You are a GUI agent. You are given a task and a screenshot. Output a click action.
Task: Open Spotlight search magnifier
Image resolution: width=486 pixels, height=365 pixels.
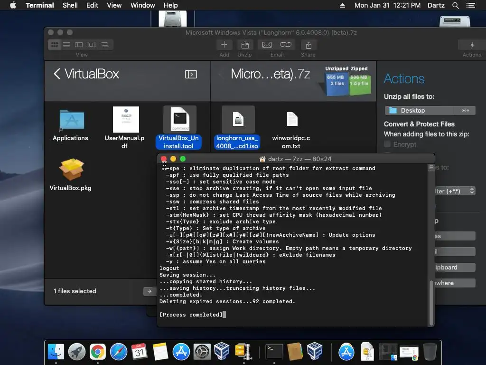[455, 5]
